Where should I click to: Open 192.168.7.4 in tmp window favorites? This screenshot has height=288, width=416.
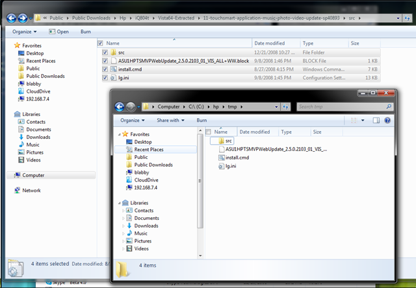click(x=146, y=187)
